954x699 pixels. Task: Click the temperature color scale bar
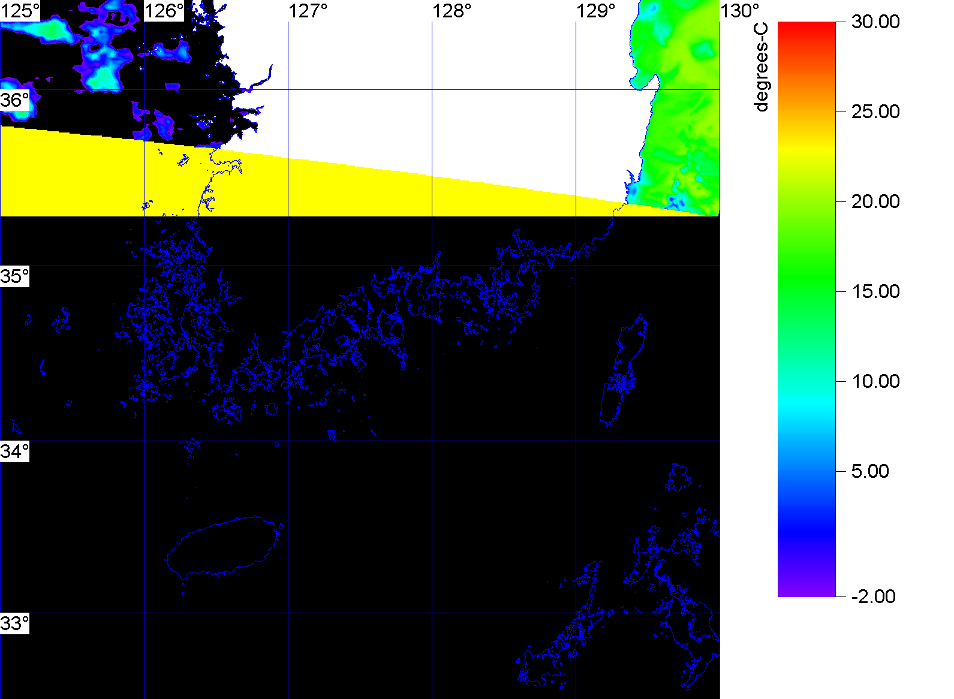pos(806,309)
